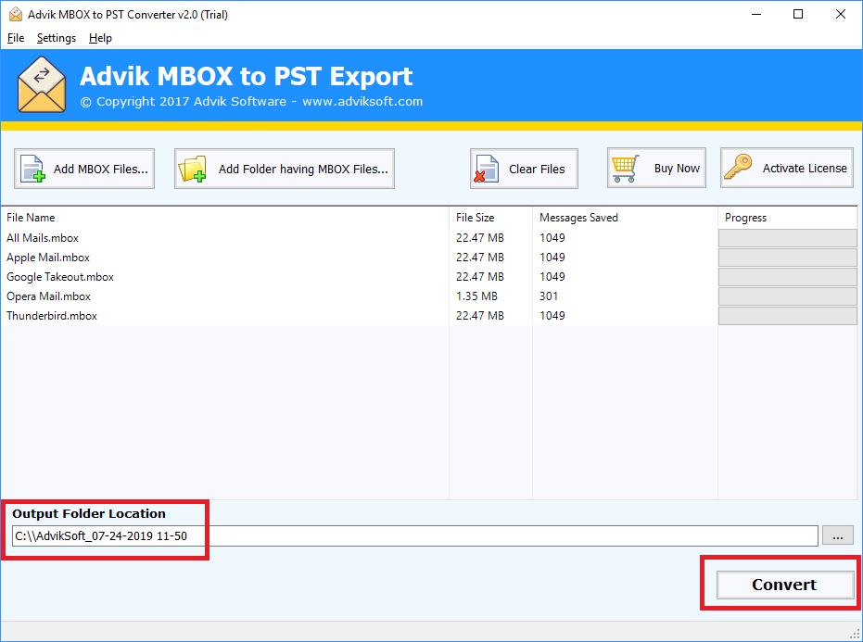This screenshot has width=863, height=642.
Task: Select the Apple Mail.mbox row
Action: [429, 258]
